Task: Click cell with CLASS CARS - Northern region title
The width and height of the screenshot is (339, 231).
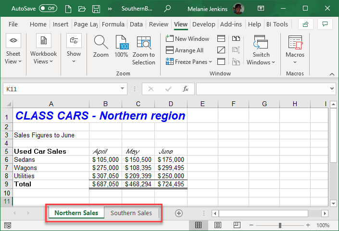Action: (100, 115)
